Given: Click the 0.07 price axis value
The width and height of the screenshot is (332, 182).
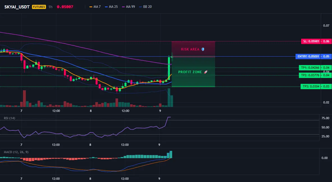Looking at the screenshot, I should point(326,26).
